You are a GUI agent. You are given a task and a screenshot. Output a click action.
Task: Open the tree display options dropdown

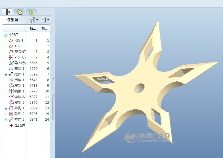45,20
